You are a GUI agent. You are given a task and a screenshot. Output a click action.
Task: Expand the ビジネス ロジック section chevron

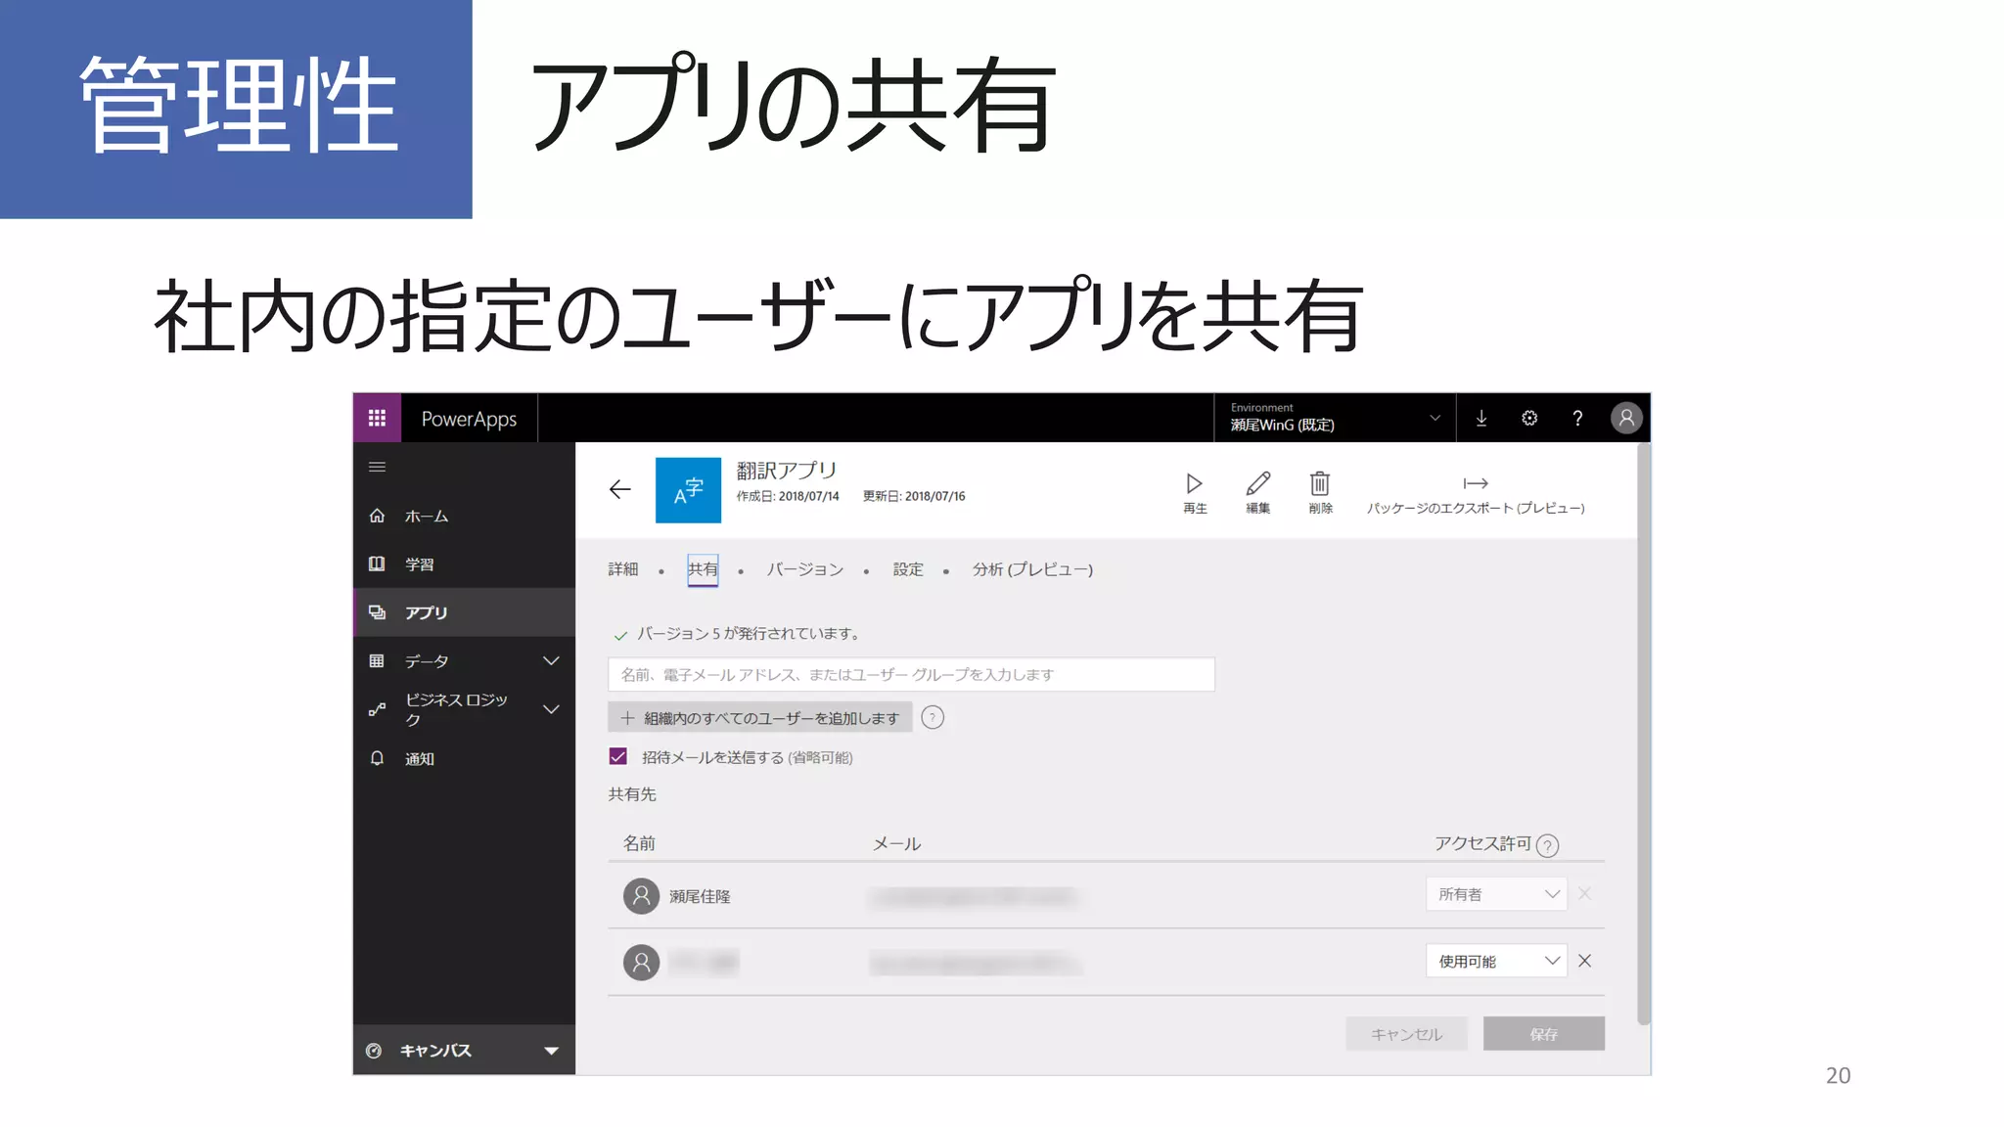point(551,709)
